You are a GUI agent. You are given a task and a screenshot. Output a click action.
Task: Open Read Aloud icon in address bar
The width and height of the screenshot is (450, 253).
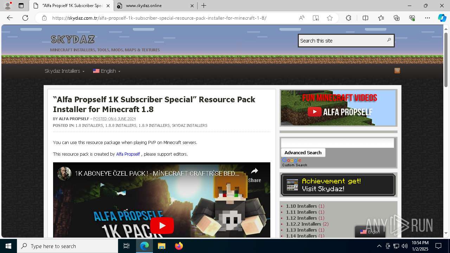(302, 18)
